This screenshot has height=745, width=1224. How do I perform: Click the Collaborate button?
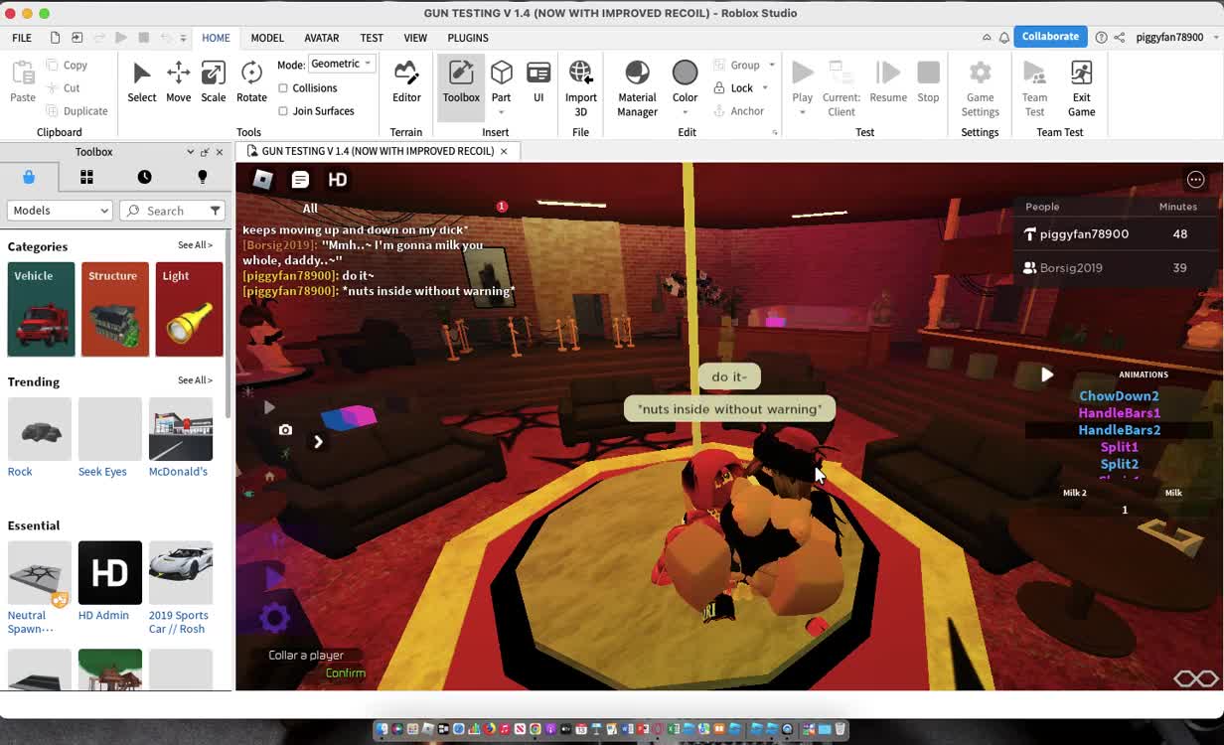point(1050,37)
